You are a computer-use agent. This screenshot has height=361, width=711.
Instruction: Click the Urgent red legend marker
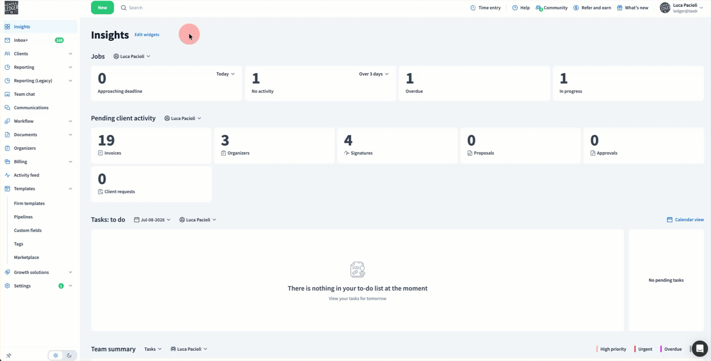pyautogui.click(x=635, y=349)
